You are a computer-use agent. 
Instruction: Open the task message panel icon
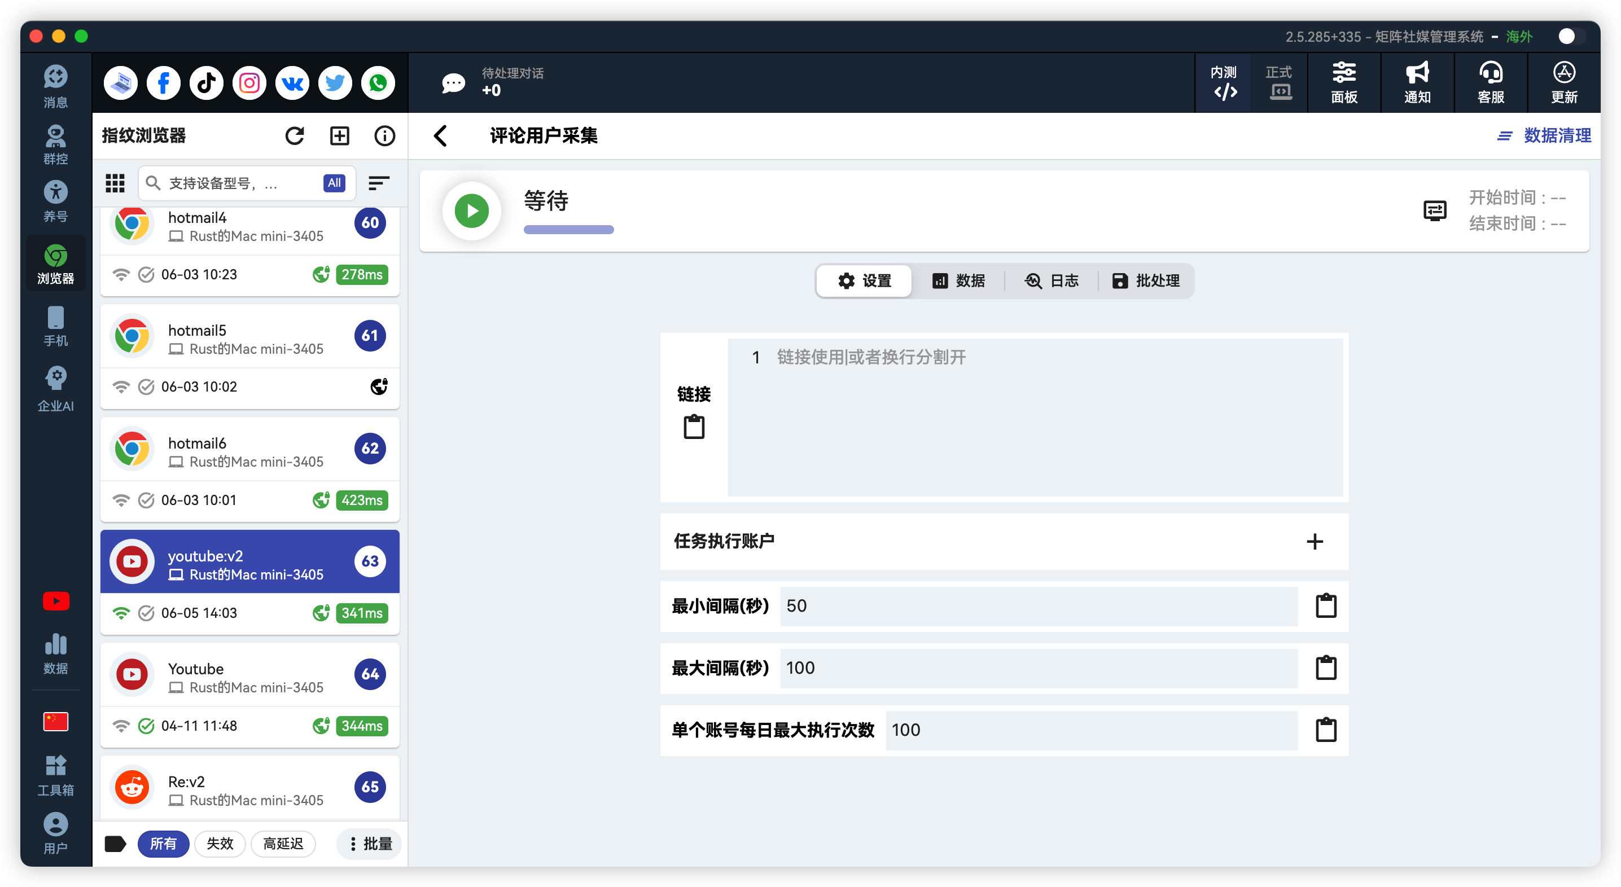[x=1435, y=210]
